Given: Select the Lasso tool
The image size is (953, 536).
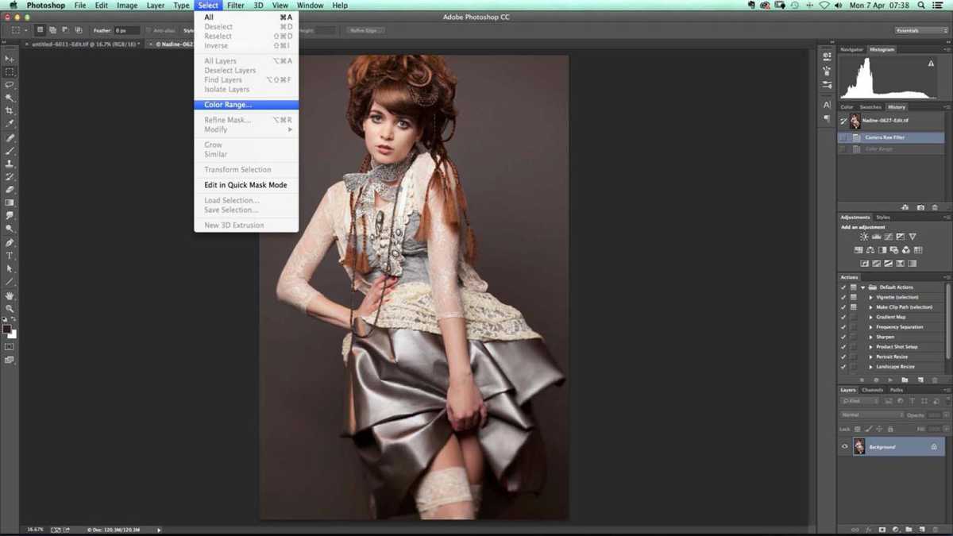Looking at the screenshot, I should pos(10,85).
